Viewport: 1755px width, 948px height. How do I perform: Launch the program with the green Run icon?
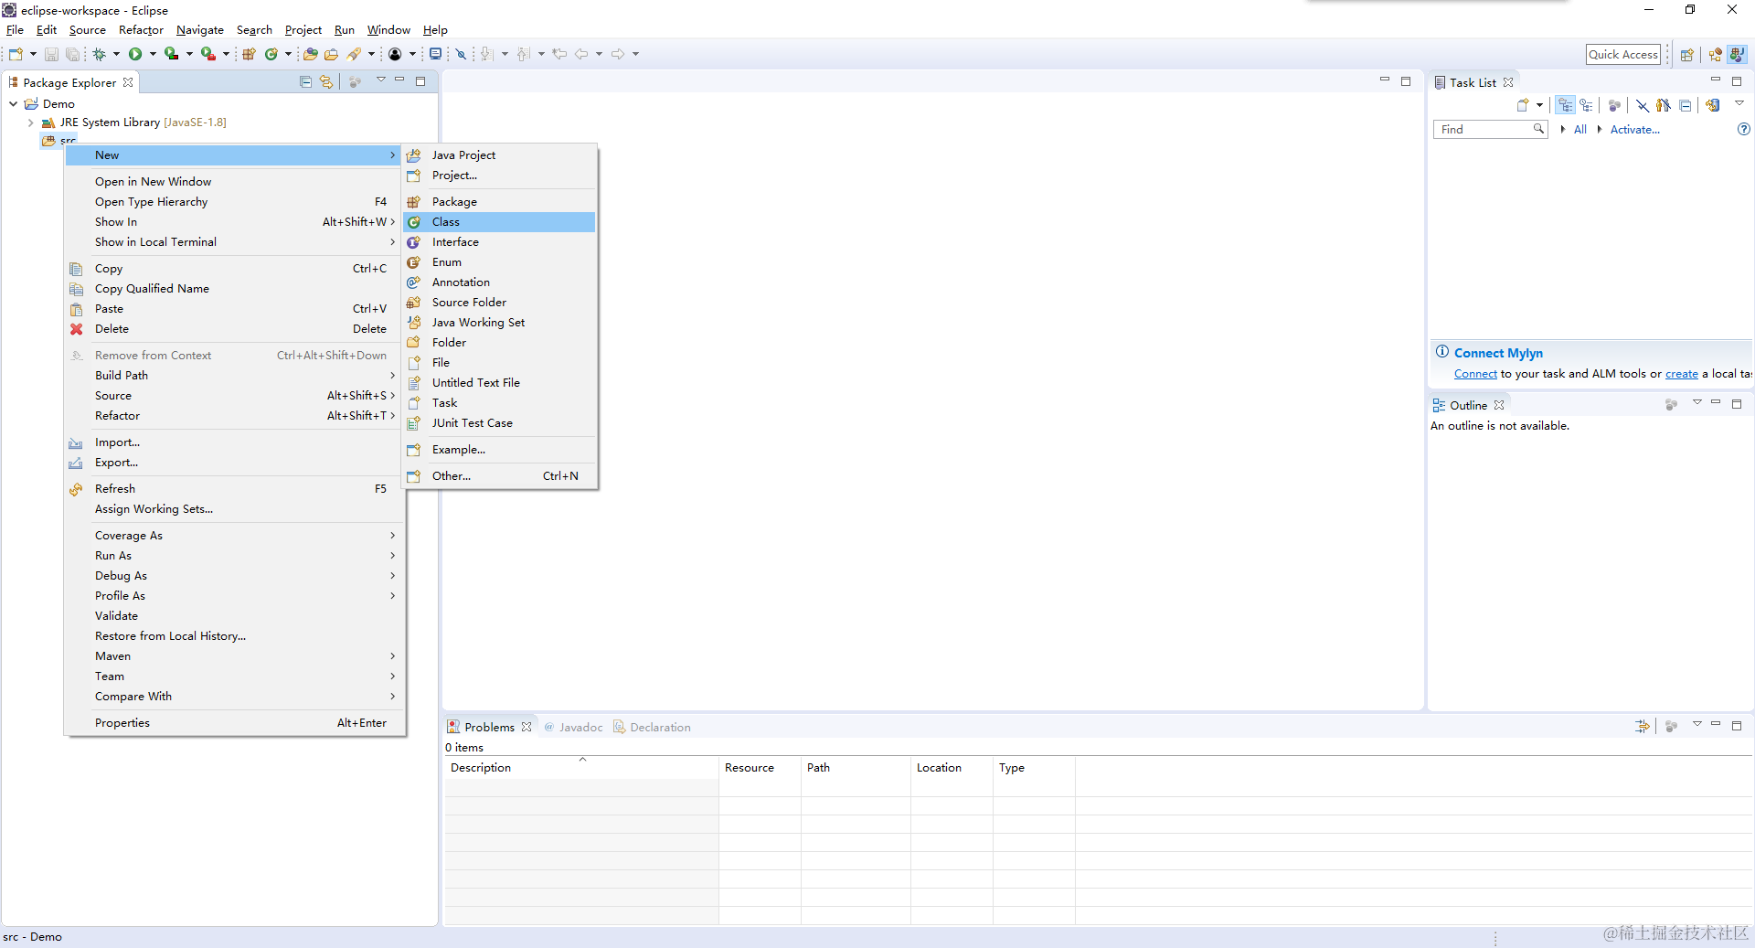pos(135,54)
